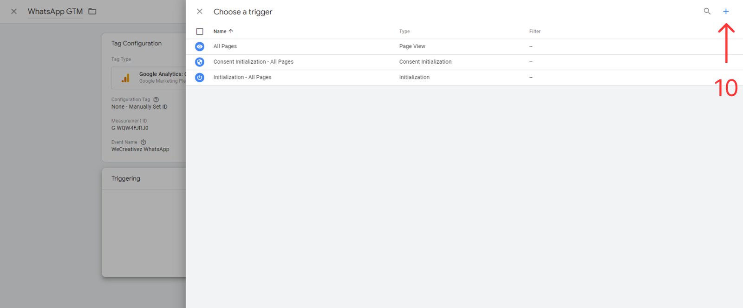Click the Consent Initialization shield icon
Screen dimensions: 743x308
click(200, 62)
